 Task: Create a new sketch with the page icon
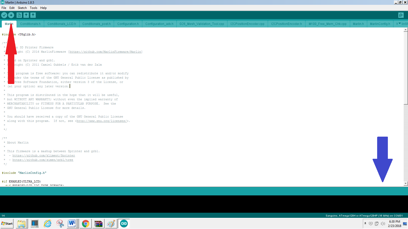pyautogui.click(x=19, y=15)
